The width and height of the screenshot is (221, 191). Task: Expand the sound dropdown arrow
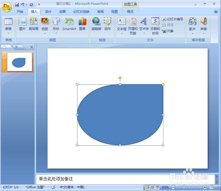tap(204, 33)
